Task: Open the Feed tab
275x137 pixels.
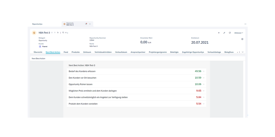Action: (66, 52)
